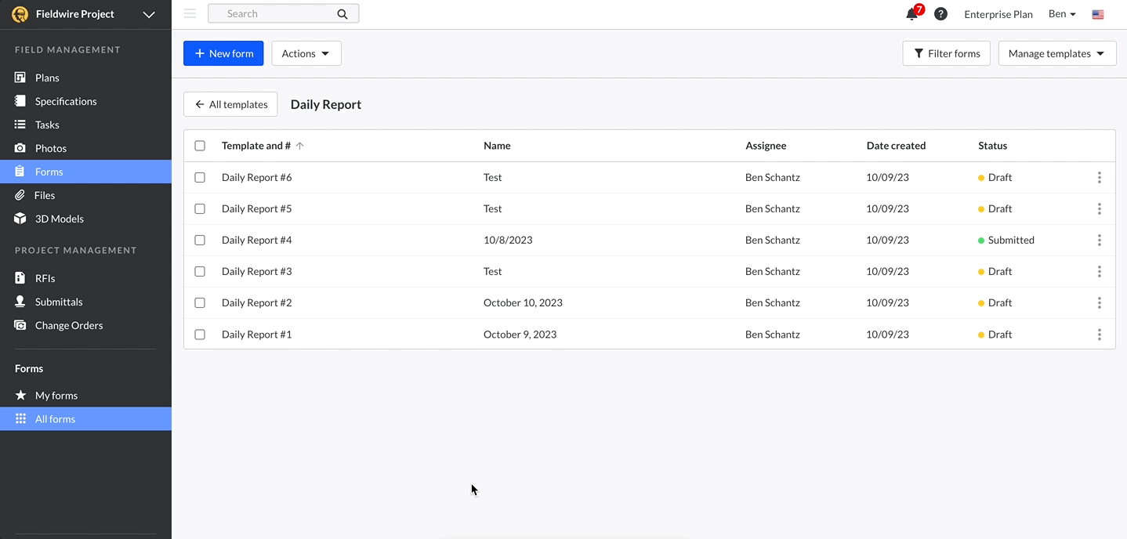Select the Daily Report #5 checkbox
This screenshot has width=1127, height=539.
pos(200,209)
